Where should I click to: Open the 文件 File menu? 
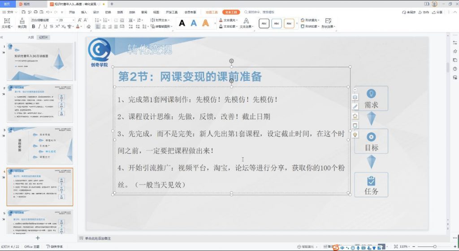[x=10, y=12]
